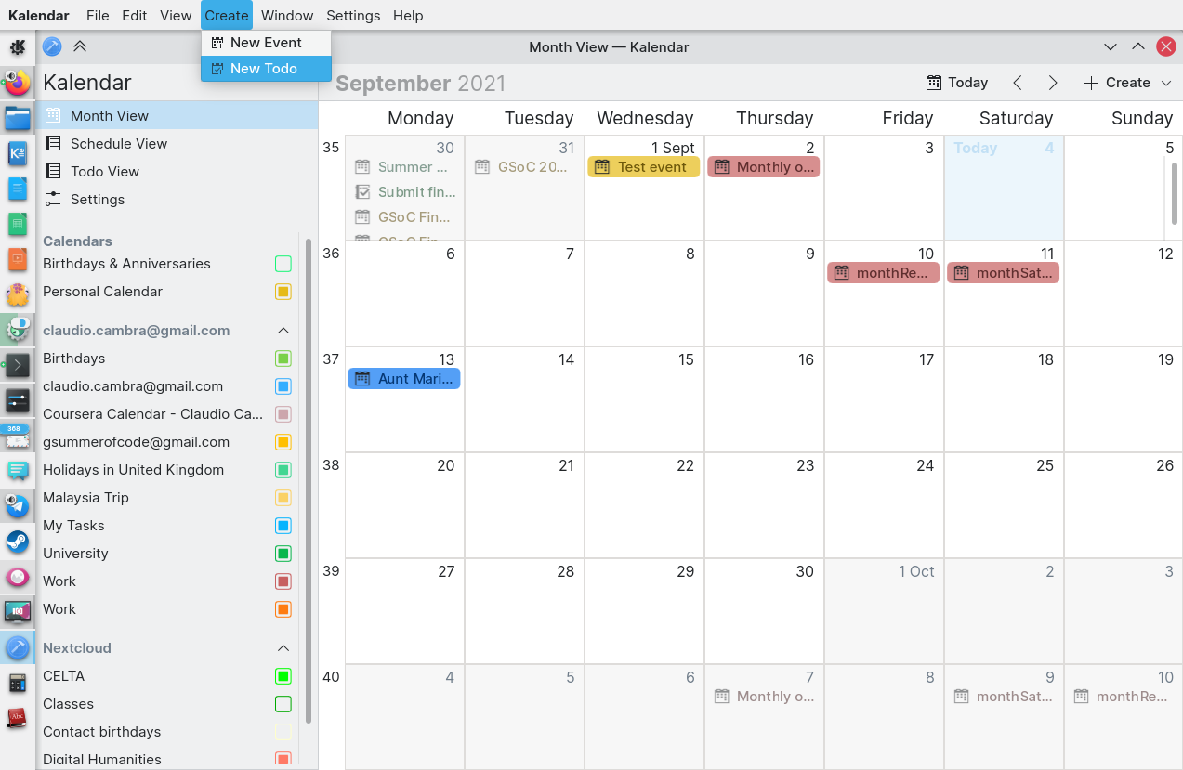The width and height of the screenshot is (1183, 770).
Task: Click the plus icon of toolbar Create
Action: [x=1091, y=83]
